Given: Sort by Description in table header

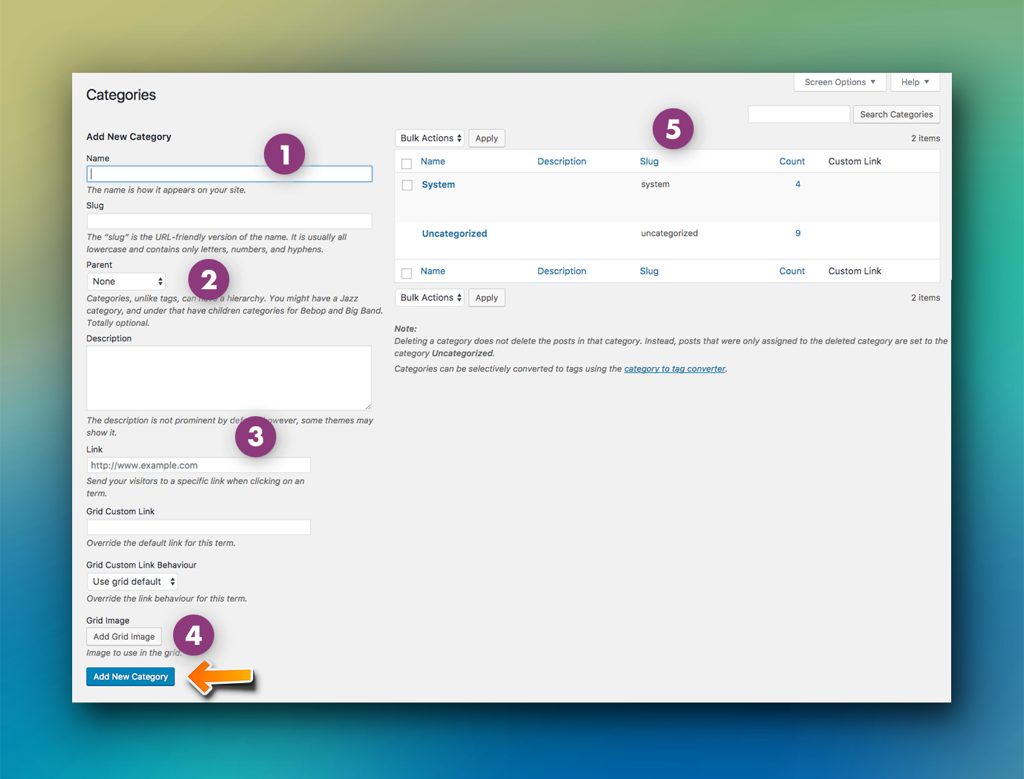Looking at the screenshot, I should (x=562, y=162).
